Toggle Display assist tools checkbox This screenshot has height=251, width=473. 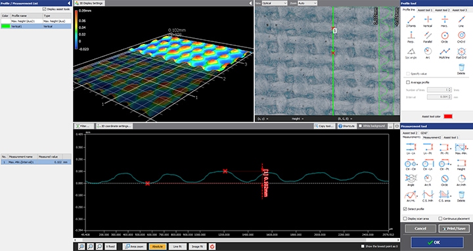click(45, 9)
